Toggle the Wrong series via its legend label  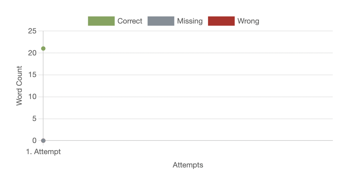(248, 21)
